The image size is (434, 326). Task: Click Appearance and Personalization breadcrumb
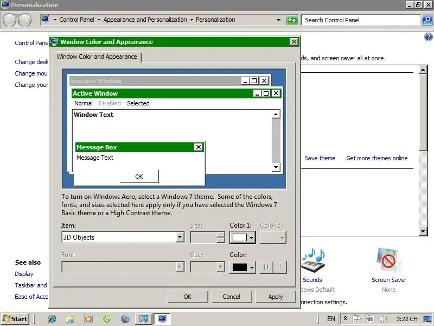(x=145, y=20)
